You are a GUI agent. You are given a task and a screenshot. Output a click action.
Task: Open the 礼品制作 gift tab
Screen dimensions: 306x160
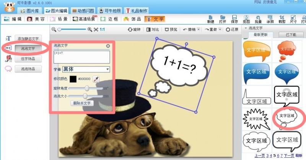click(137, 11)
